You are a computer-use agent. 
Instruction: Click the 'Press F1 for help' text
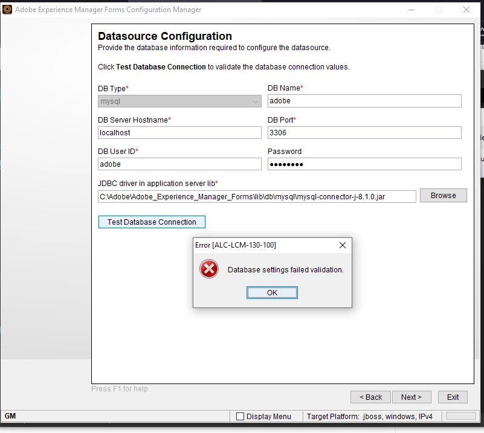click(x=120, y=388)
